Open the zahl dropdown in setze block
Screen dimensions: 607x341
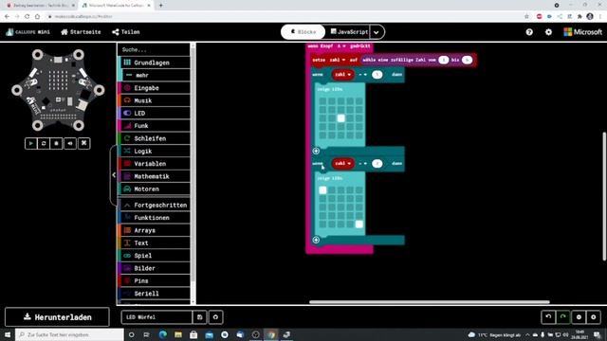(338, 60)
